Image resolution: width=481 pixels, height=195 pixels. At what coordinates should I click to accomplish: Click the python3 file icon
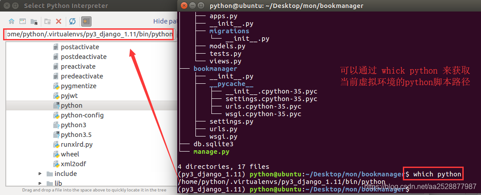point(56,125)
